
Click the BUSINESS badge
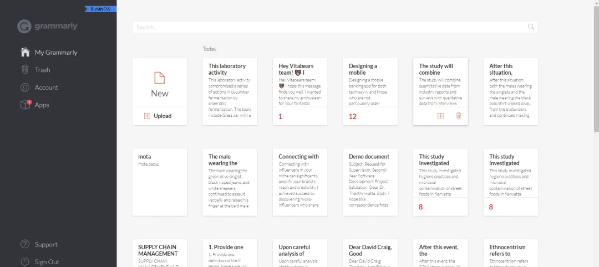tap(100, 9)
